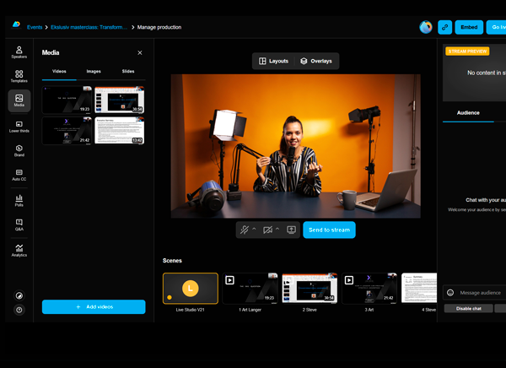Screen dimensions: 506x368
Task: Click the Manage production breadcrumb text
Action: click(159, 27)
